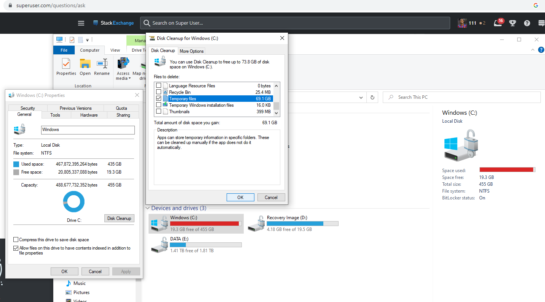Click the quick access New Folder icon
This screenshot has height=302, width=545.
80,40
